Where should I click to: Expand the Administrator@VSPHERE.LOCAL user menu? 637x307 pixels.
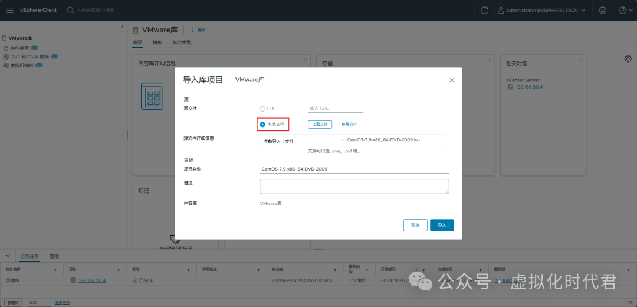tap(541, 10)
